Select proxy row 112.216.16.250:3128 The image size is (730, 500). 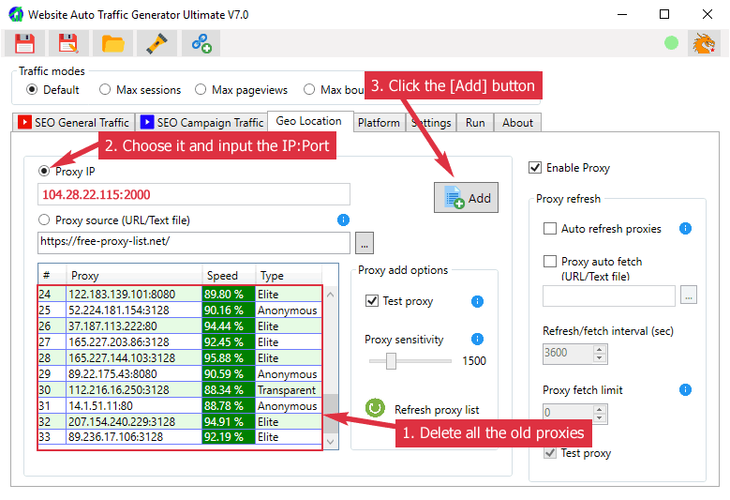tap(180, 389)
